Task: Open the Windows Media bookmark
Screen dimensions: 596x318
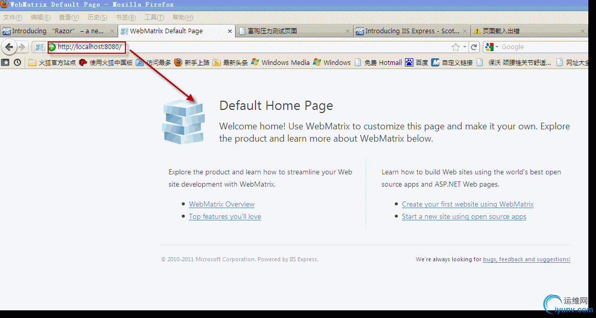Action: pyautogui.click(x=281, y=62)
